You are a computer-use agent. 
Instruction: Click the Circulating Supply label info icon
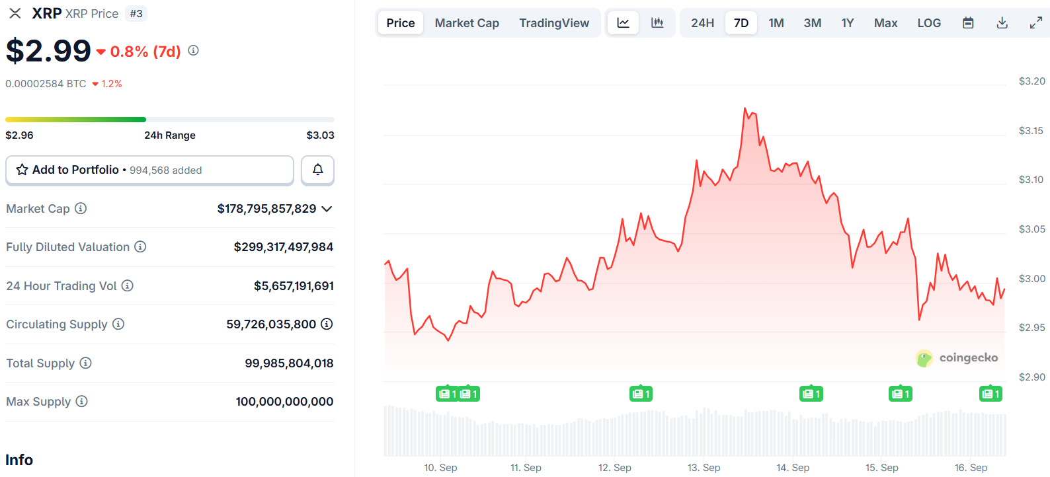[118, 324]
